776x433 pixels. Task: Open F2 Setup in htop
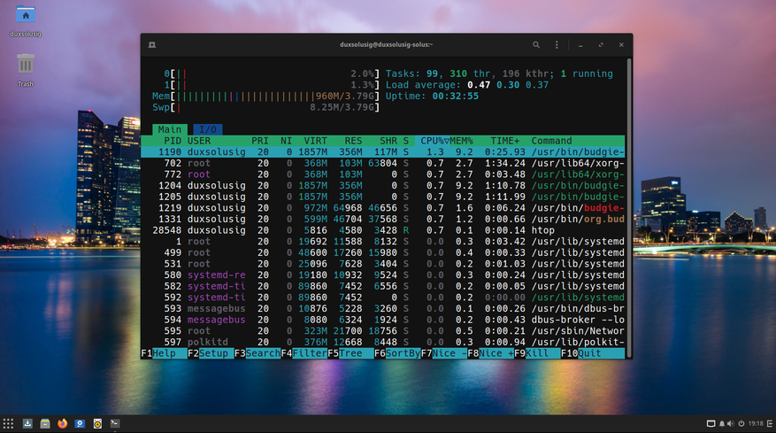pos(211,353)
